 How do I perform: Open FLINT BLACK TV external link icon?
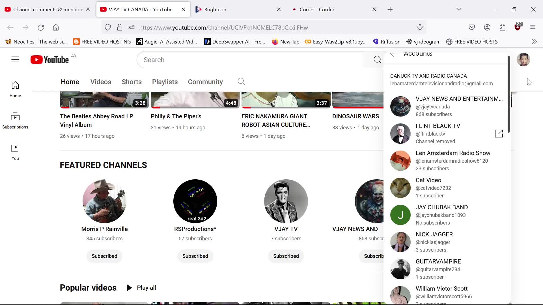[499, 134]
